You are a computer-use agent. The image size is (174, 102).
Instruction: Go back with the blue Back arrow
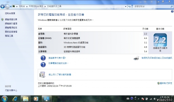pos(2,7)
